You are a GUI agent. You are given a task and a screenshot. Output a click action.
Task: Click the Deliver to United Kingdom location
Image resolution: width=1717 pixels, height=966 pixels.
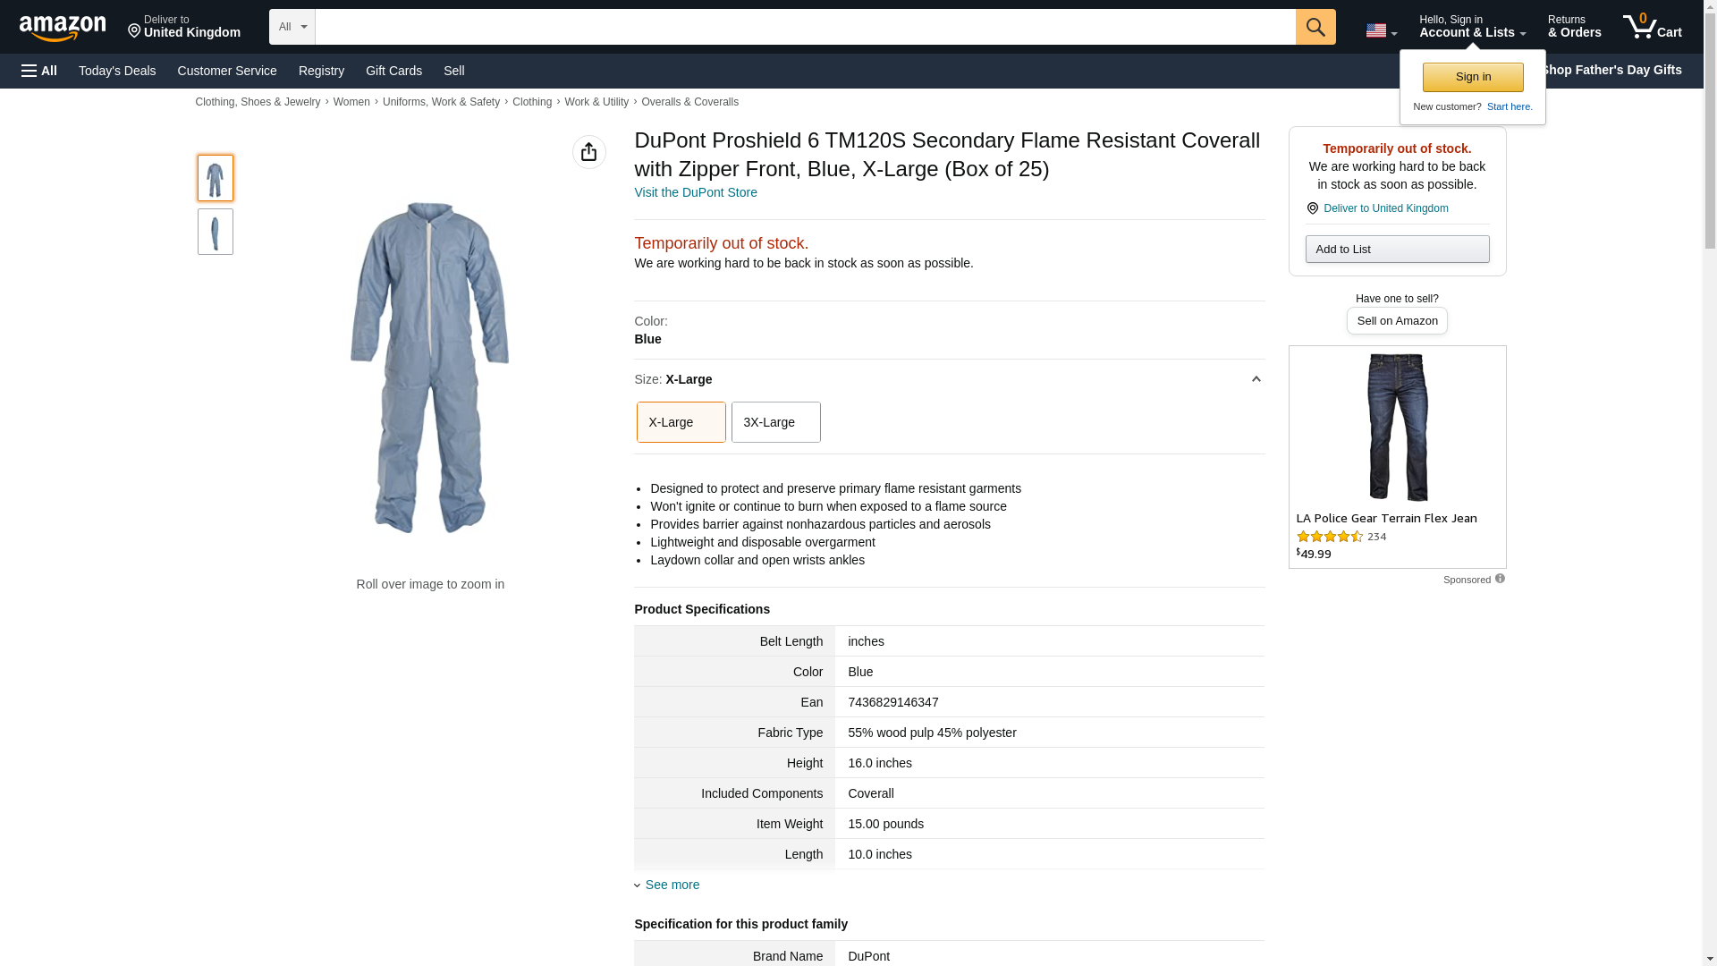click(x=184, y=27)
